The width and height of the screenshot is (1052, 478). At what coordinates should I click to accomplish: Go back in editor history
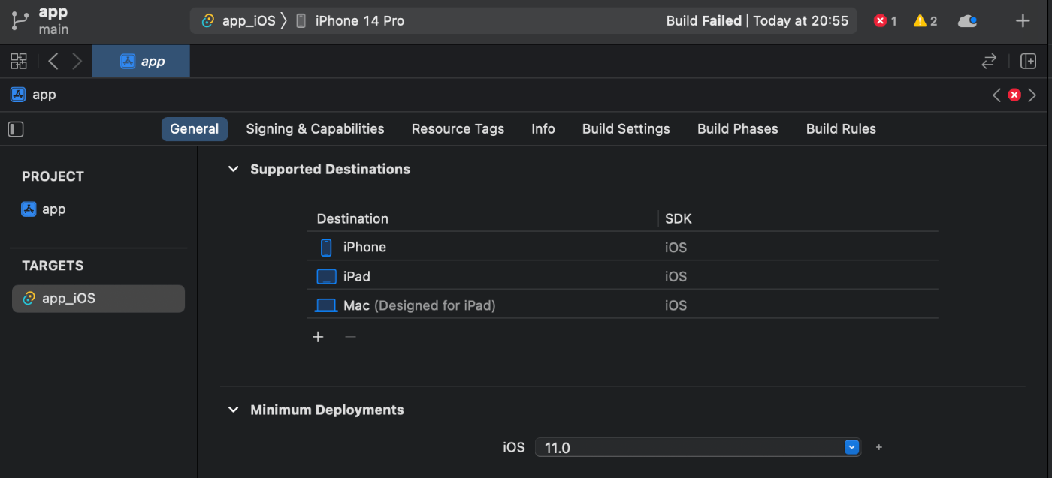[x=53, y=62]
